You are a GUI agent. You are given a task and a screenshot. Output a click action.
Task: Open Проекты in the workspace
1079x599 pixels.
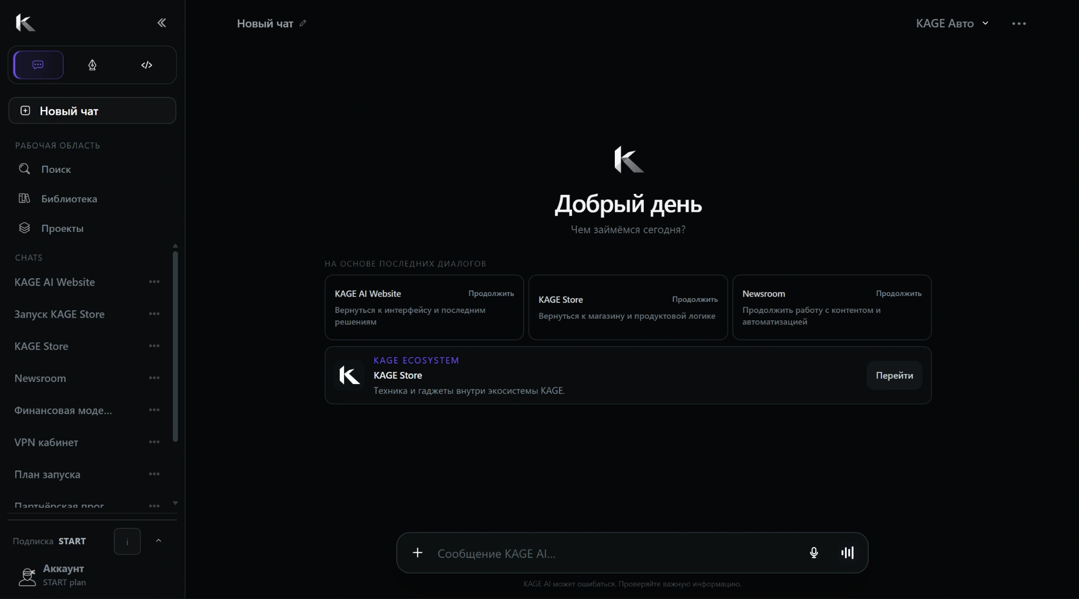(92, 228)
